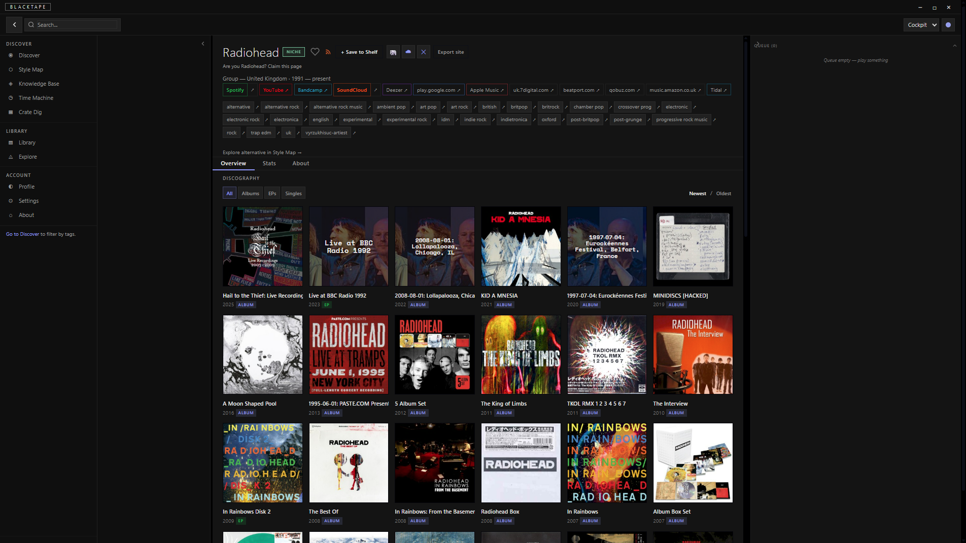Image resolution: width=966 pixels, height=543 pixels.
Task: Filter the discography to Singles only
Action: pos(293,193)
